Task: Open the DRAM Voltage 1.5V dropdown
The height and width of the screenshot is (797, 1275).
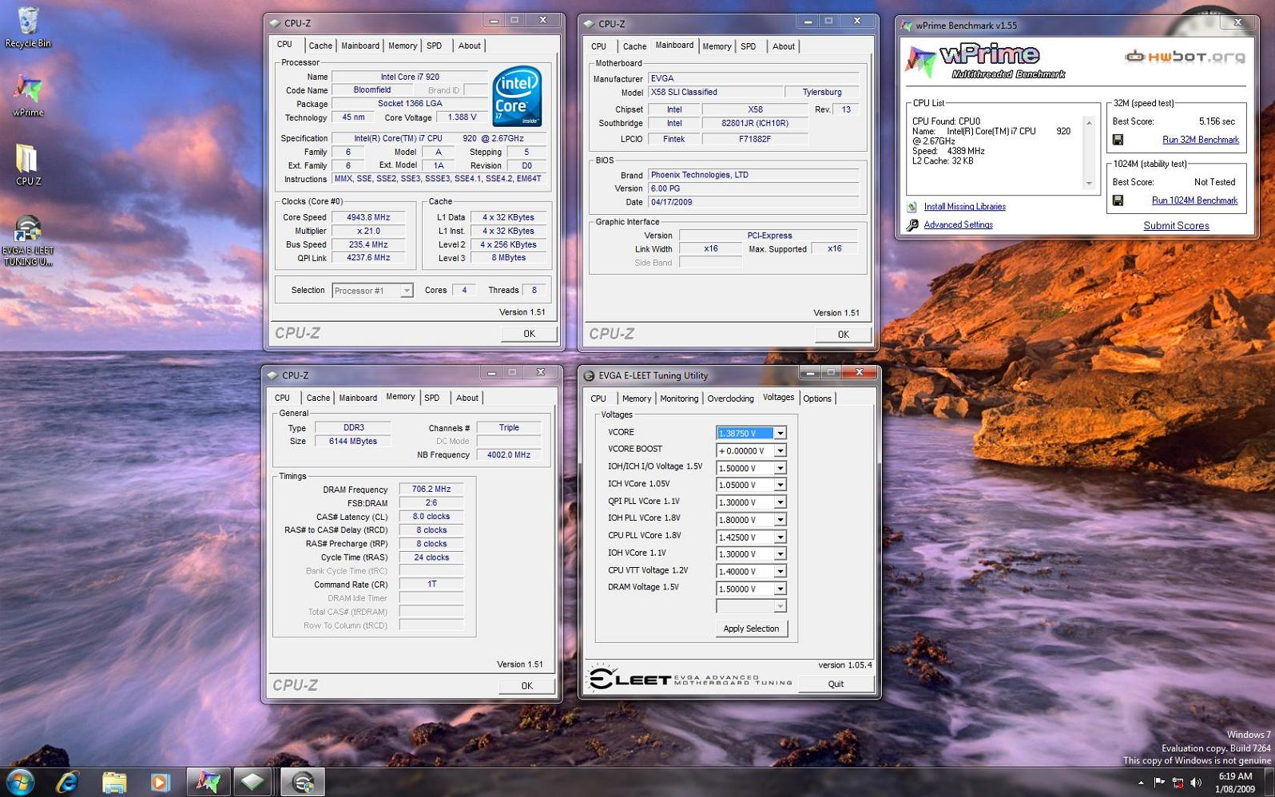Action: coord(780,589)
